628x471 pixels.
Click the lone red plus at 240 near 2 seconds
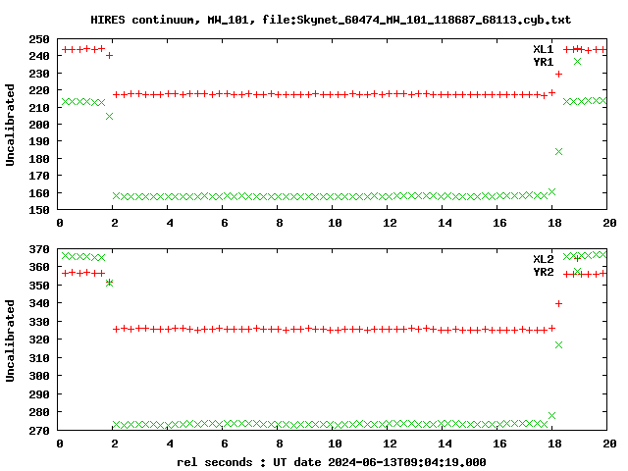point(109,55)
